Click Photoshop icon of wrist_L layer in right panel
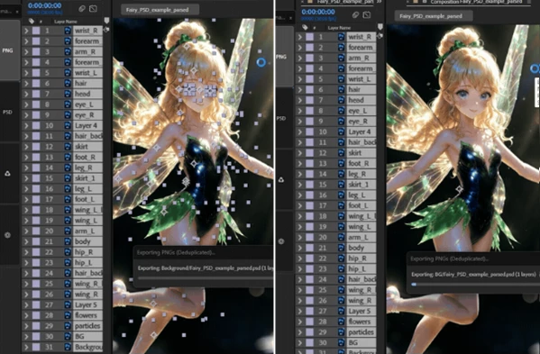 (342, 79)
